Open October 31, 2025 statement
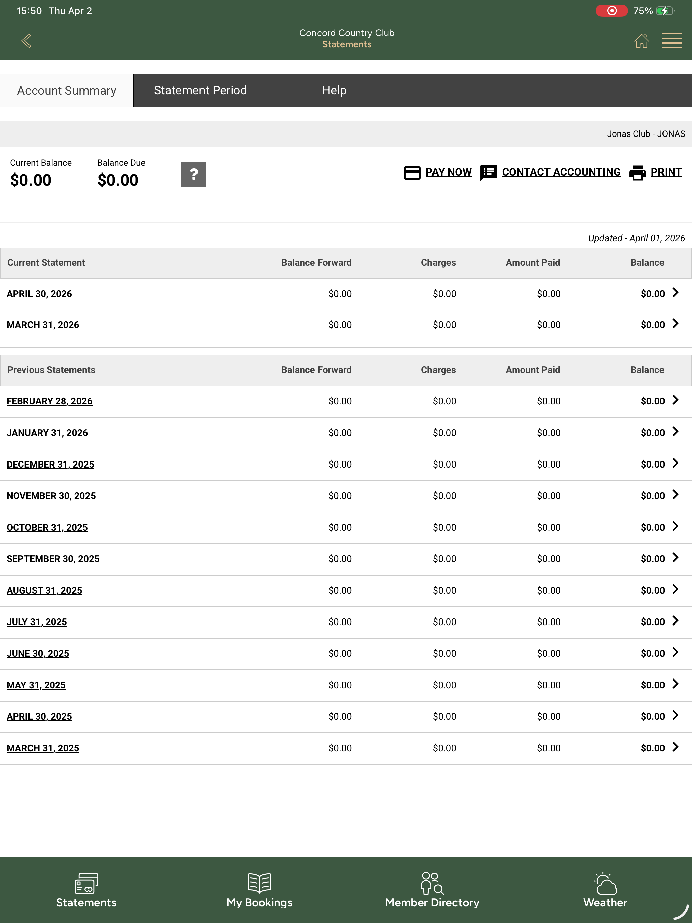 47,528
